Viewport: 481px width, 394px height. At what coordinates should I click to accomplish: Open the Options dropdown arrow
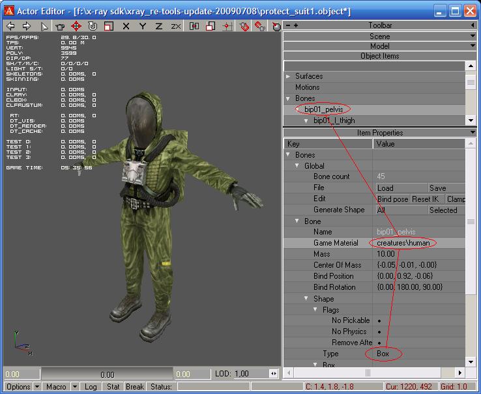point(37,387)
